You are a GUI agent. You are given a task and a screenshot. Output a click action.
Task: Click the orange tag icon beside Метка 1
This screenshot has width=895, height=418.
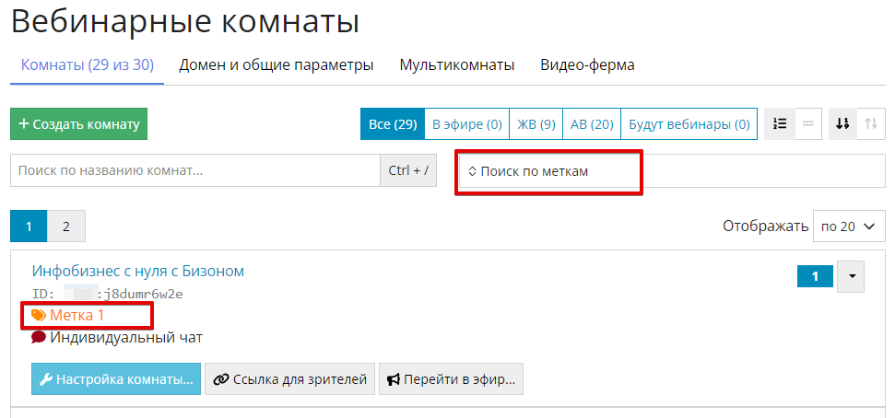click(39, 316)
